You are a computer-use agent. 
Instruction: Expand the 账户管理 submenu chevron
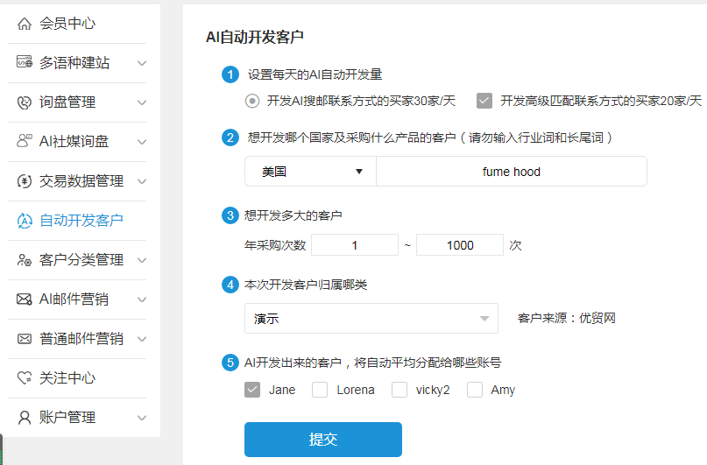[142, 418]
